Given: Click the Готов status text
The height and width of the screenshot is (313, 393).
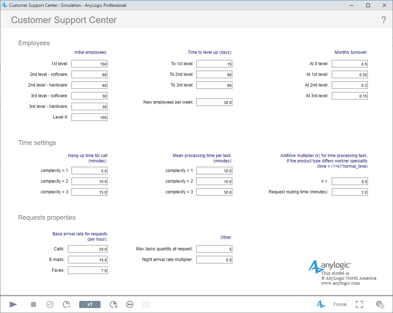Looking at the screenshot, I should point(340,304).
